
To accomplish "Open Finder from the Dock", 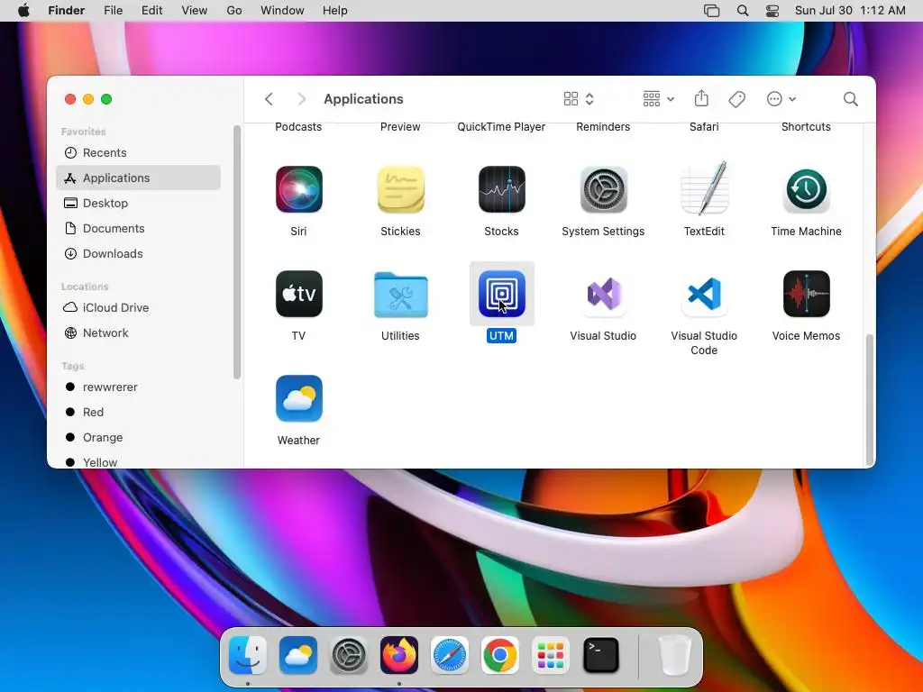I will [248, 655].
